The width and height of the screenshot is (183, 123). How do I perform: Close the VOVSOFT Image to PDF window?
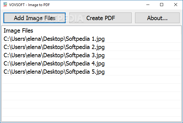point(176,5)
